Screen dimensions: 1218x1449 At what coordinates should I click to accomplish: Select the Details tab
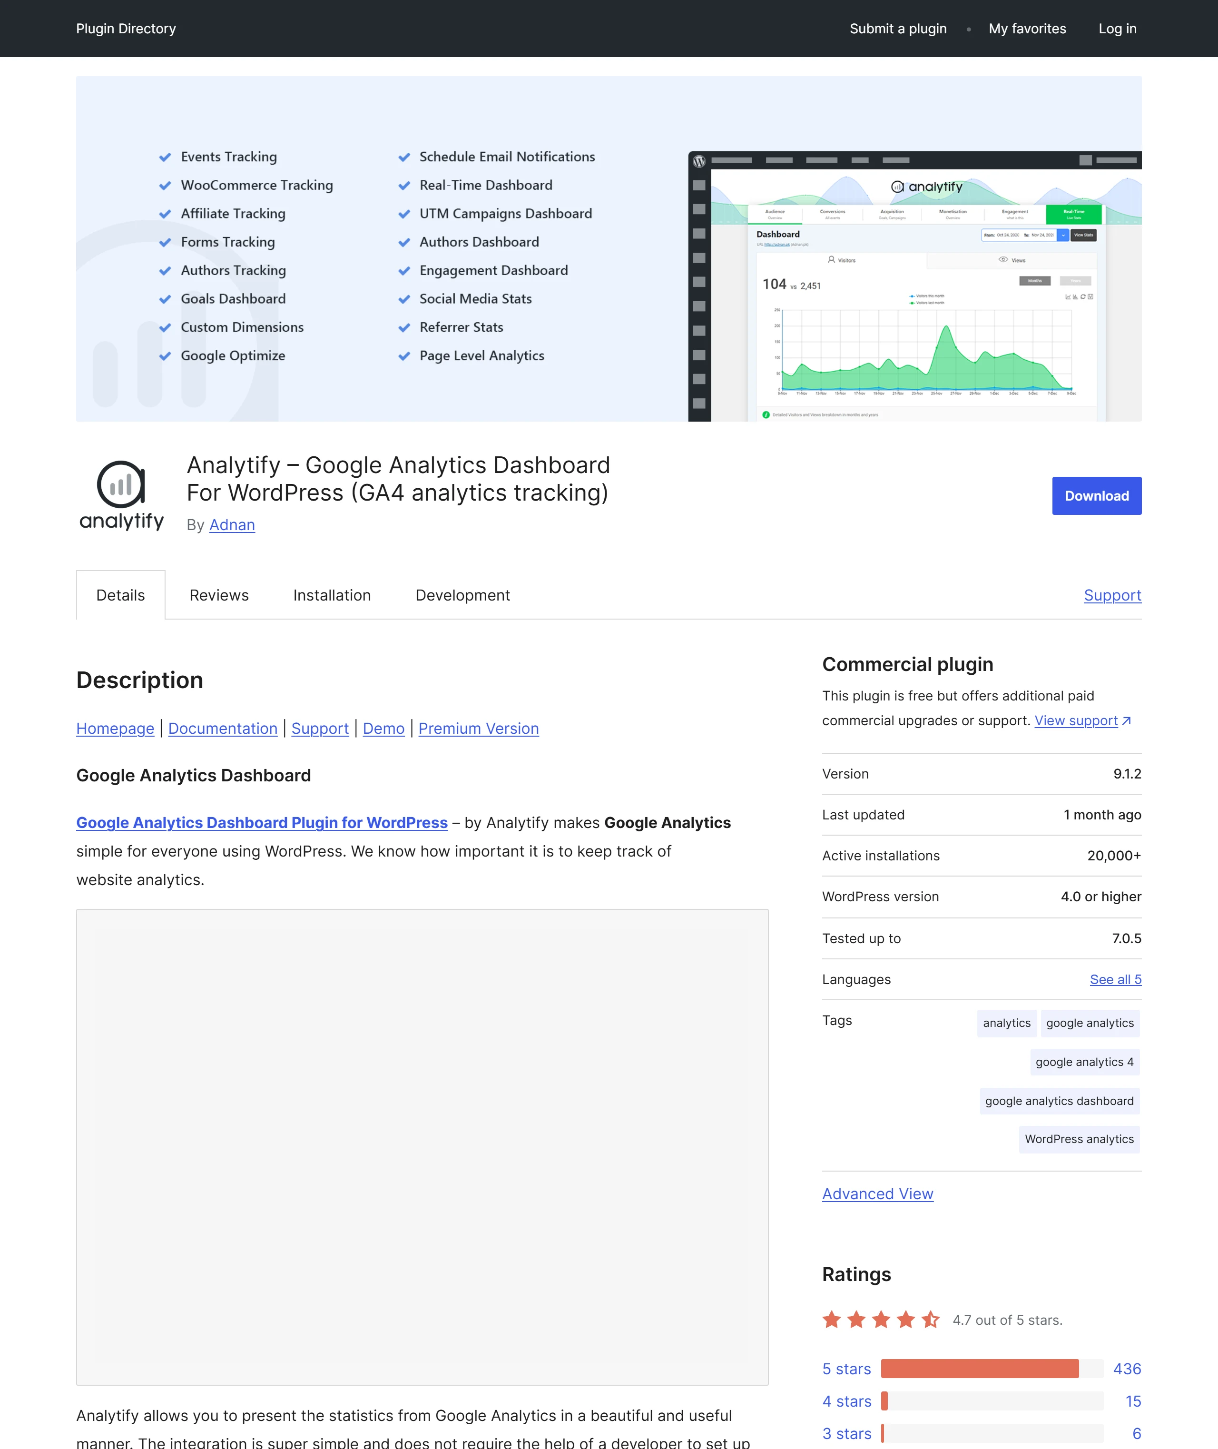pyautogui.click(x=121, y=595)
